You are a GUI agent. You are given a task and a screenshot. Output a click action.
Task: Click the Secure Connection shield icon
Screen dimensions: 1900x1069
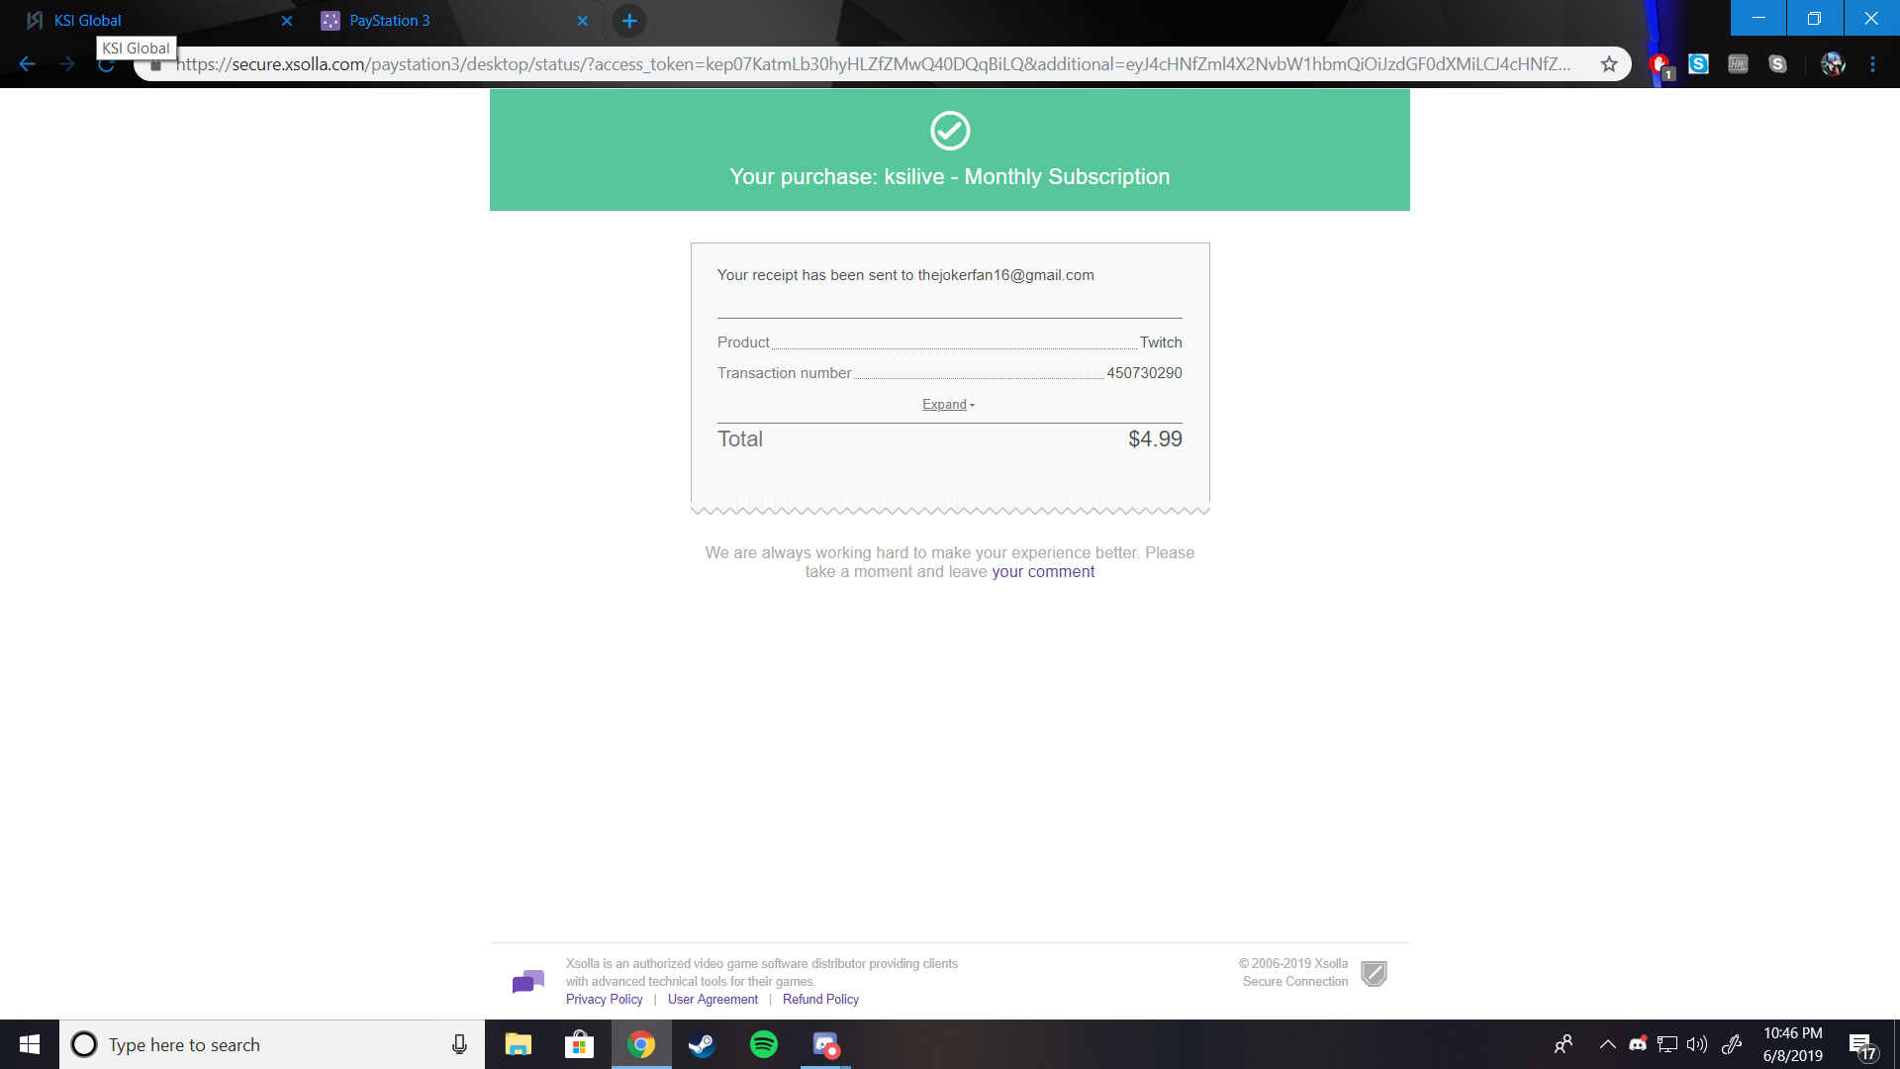(1374, 974)
